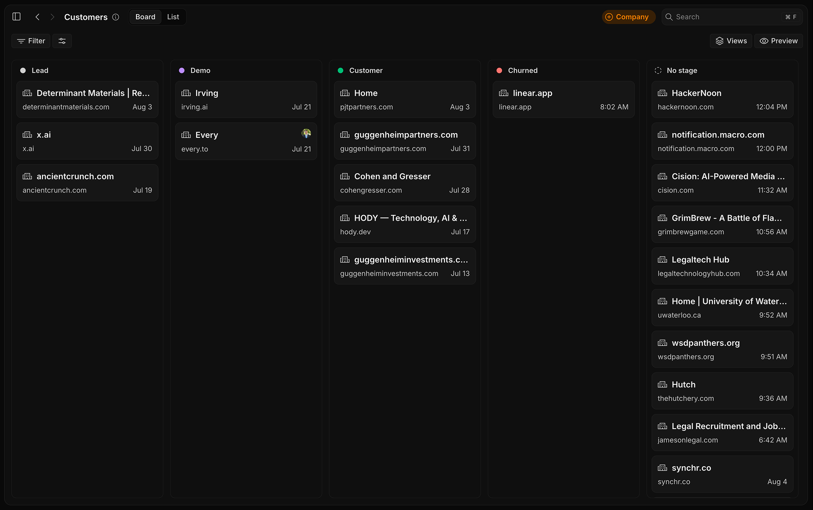Click the grey Lead stage dot
Image resolution: width=813 pixels, height=510 pixels.
click(x=23, y=71)
